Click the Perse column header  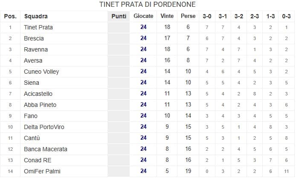click(188, 16)
